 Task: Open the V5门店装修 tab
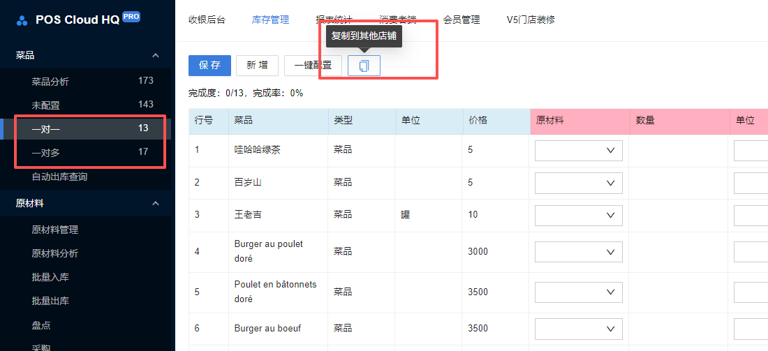[x=531, y=20]
